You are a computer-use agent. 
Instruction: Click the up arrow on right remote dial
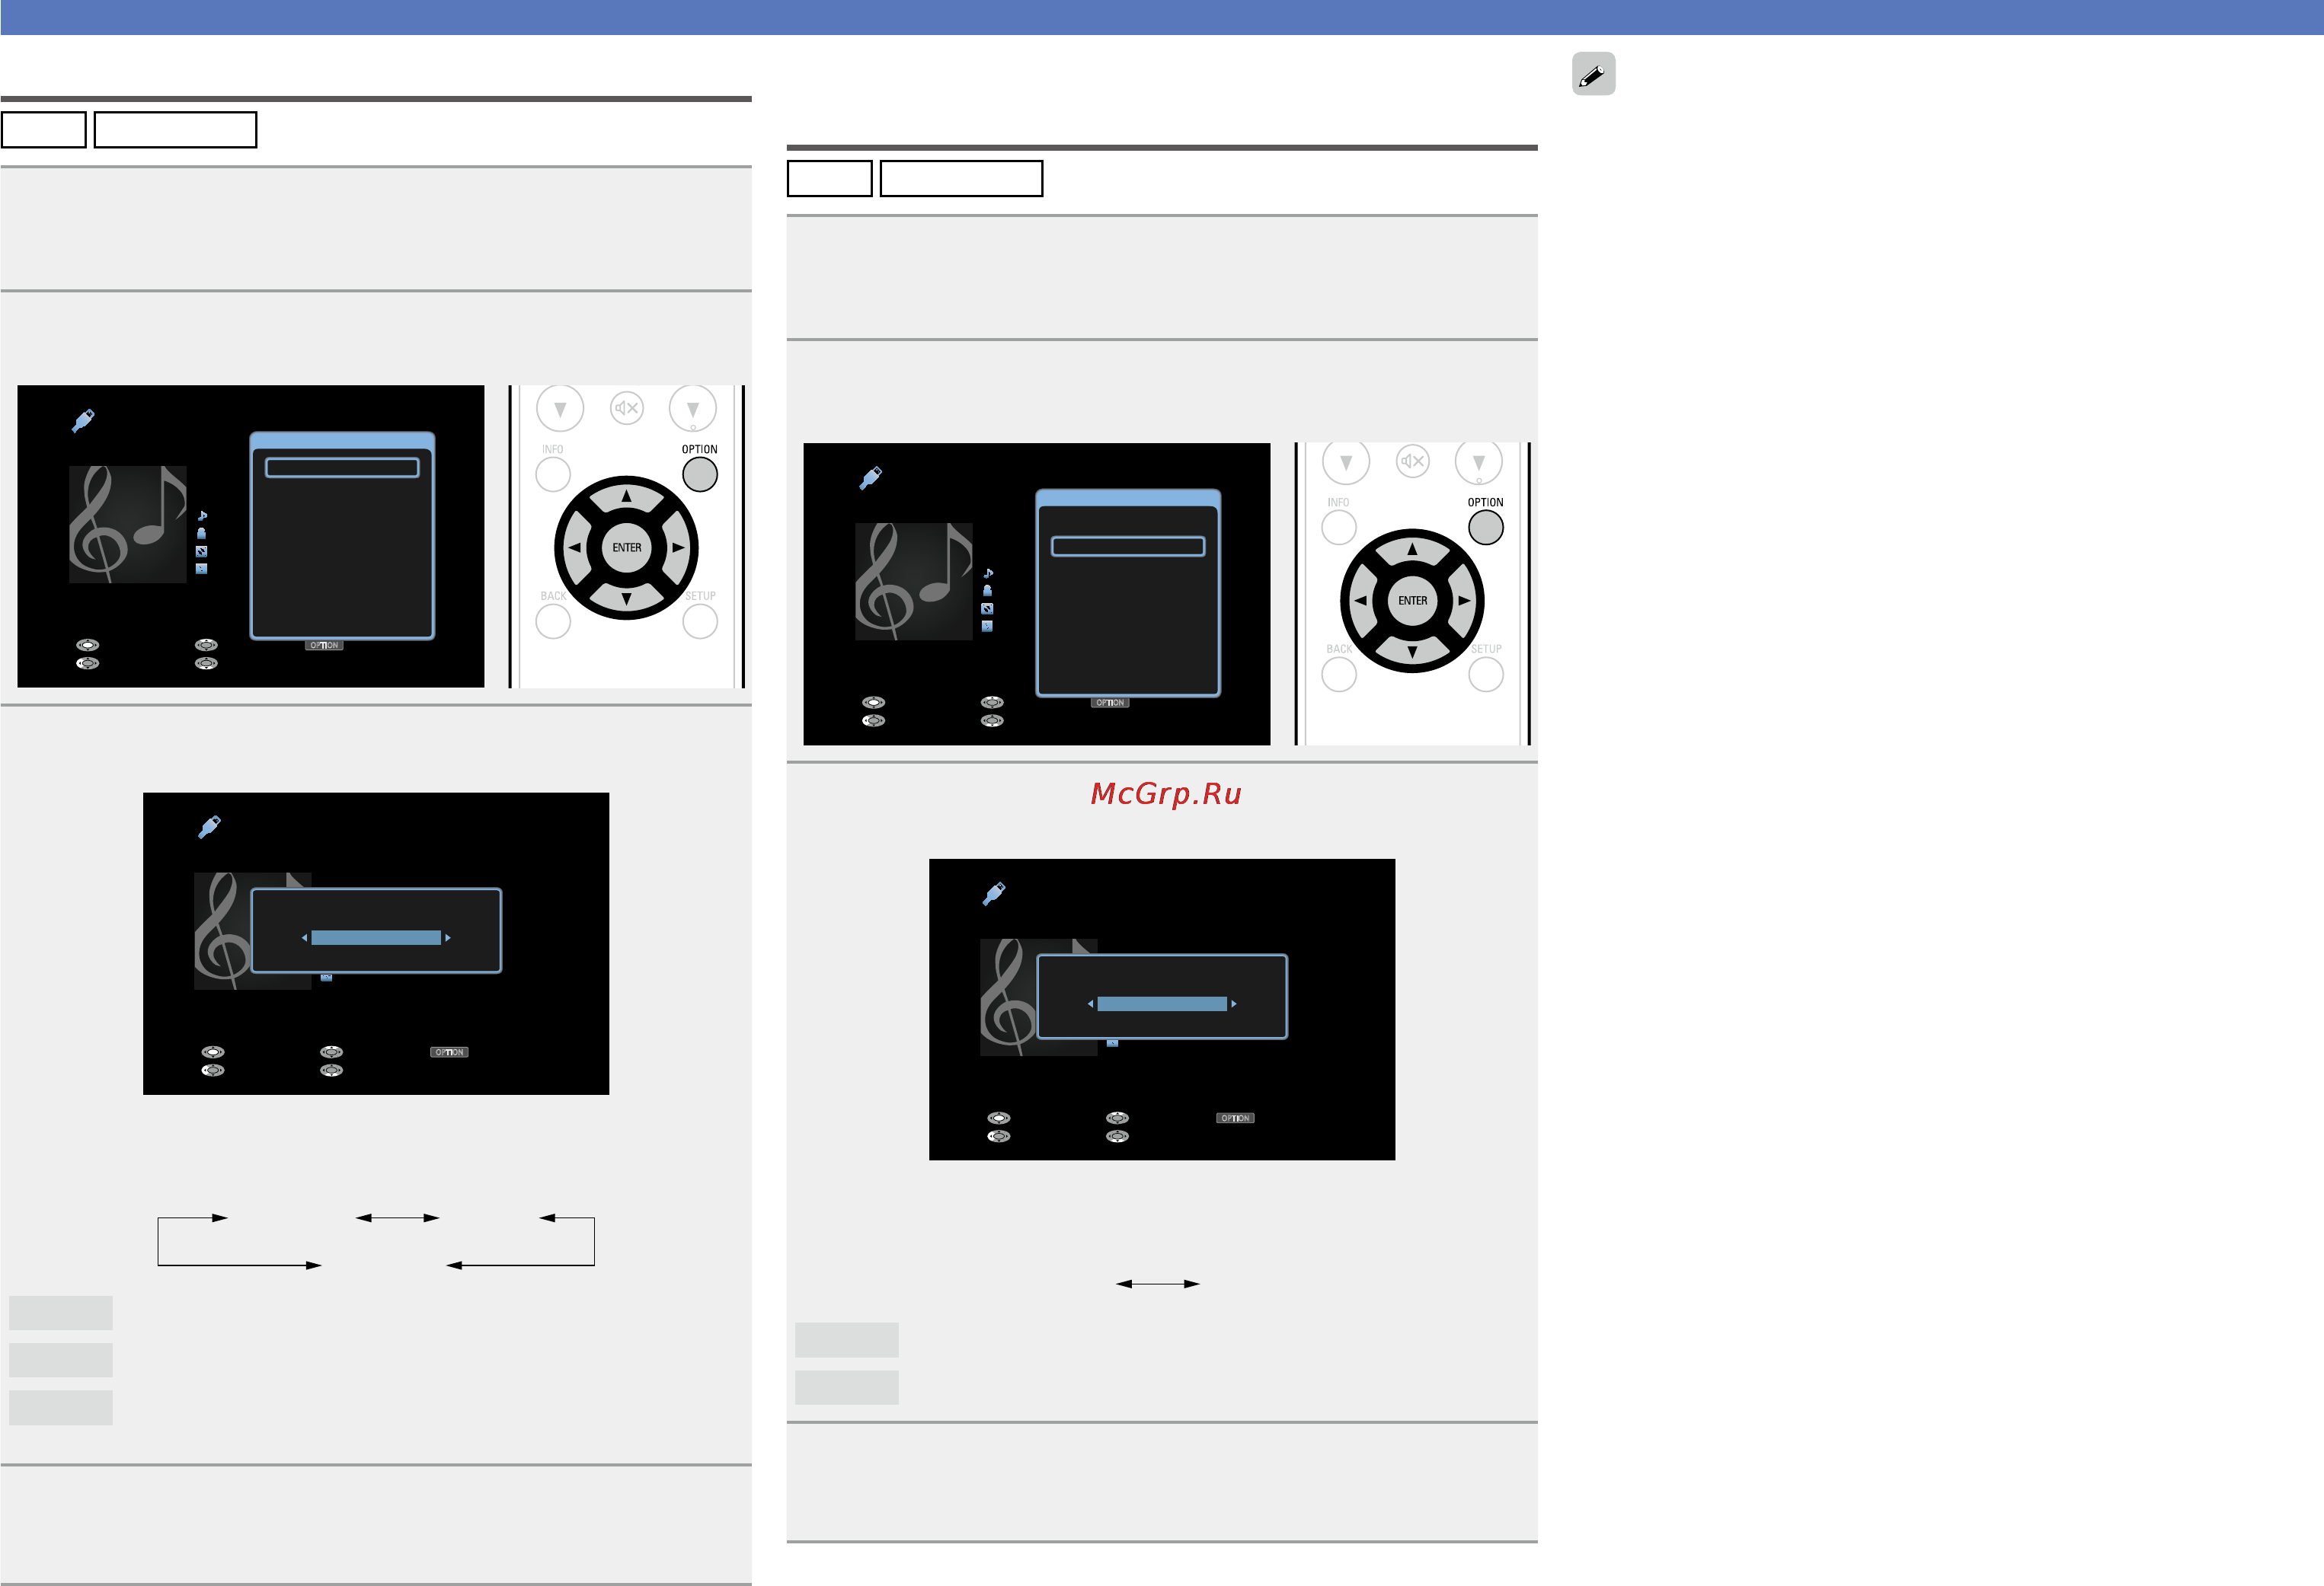(x=1413, y=549)
